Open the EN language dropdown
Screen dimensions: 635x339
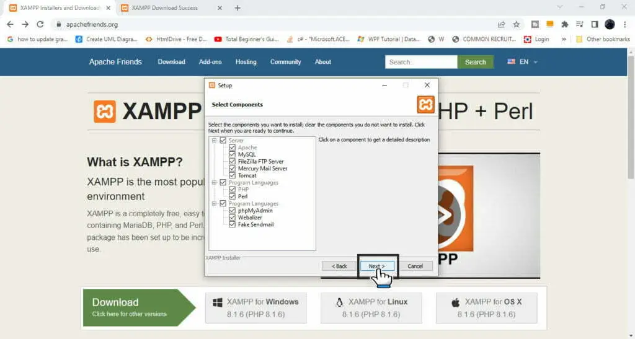(522, 62)
